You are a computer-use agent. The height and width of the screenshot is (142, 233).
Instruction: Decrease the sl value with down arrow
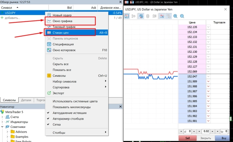click(x=181, y=131)
